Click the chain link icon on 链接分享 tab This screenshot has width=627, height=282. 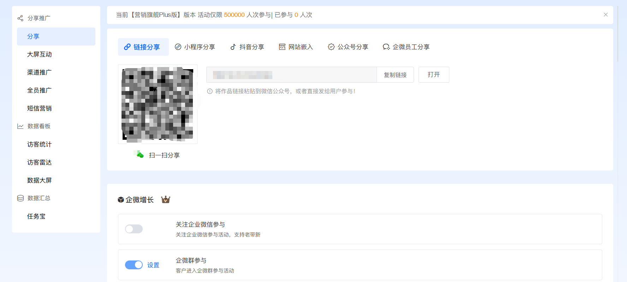(x=127, y=47)
